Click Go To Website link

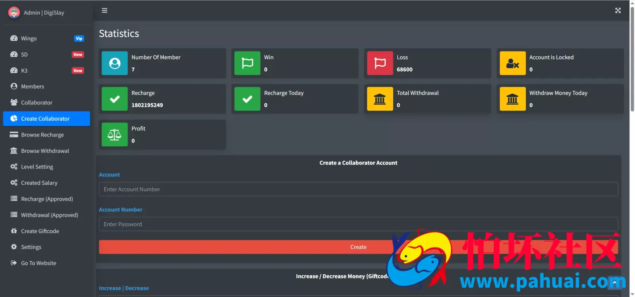point(46,263)
